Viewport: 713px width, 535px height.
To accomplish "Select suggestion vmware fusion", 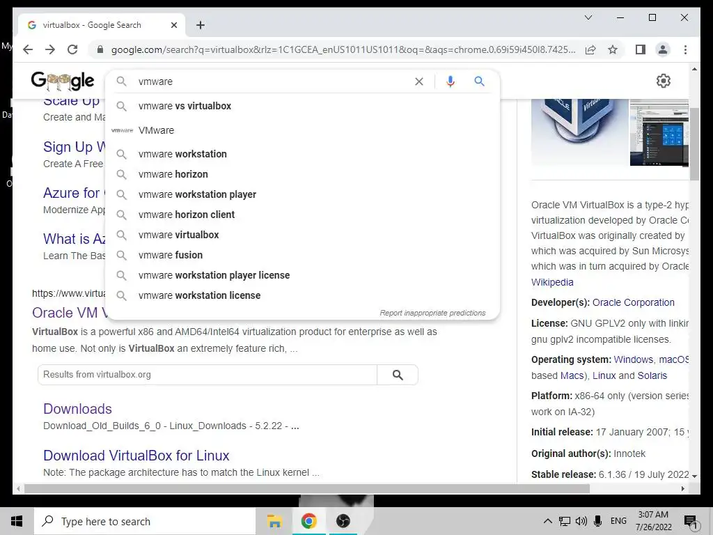I will 302,255.
